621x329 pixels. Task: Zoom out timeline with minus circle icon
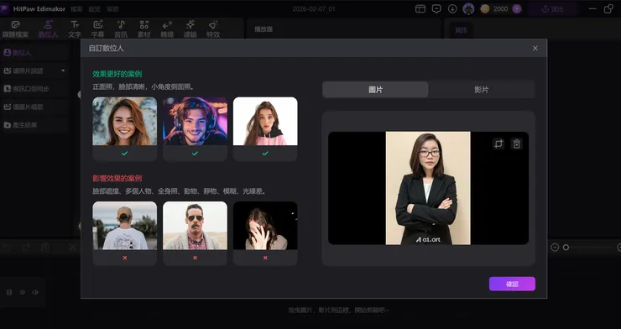pos(555,248)
